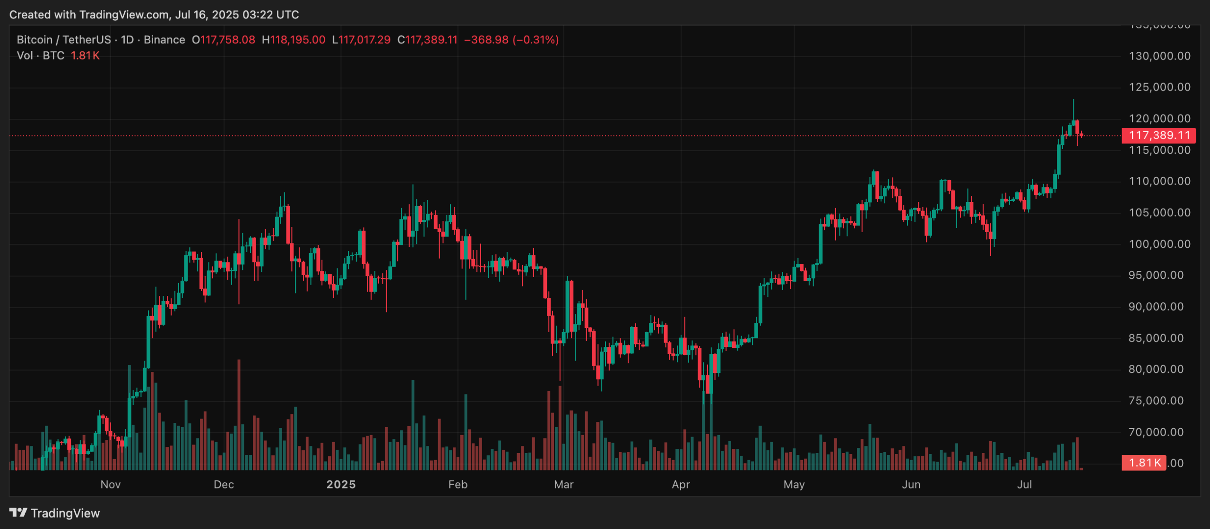Click the H118,195.00 high value
The width and height of the screenshot is (1210, 529).
tap(294, 40)
